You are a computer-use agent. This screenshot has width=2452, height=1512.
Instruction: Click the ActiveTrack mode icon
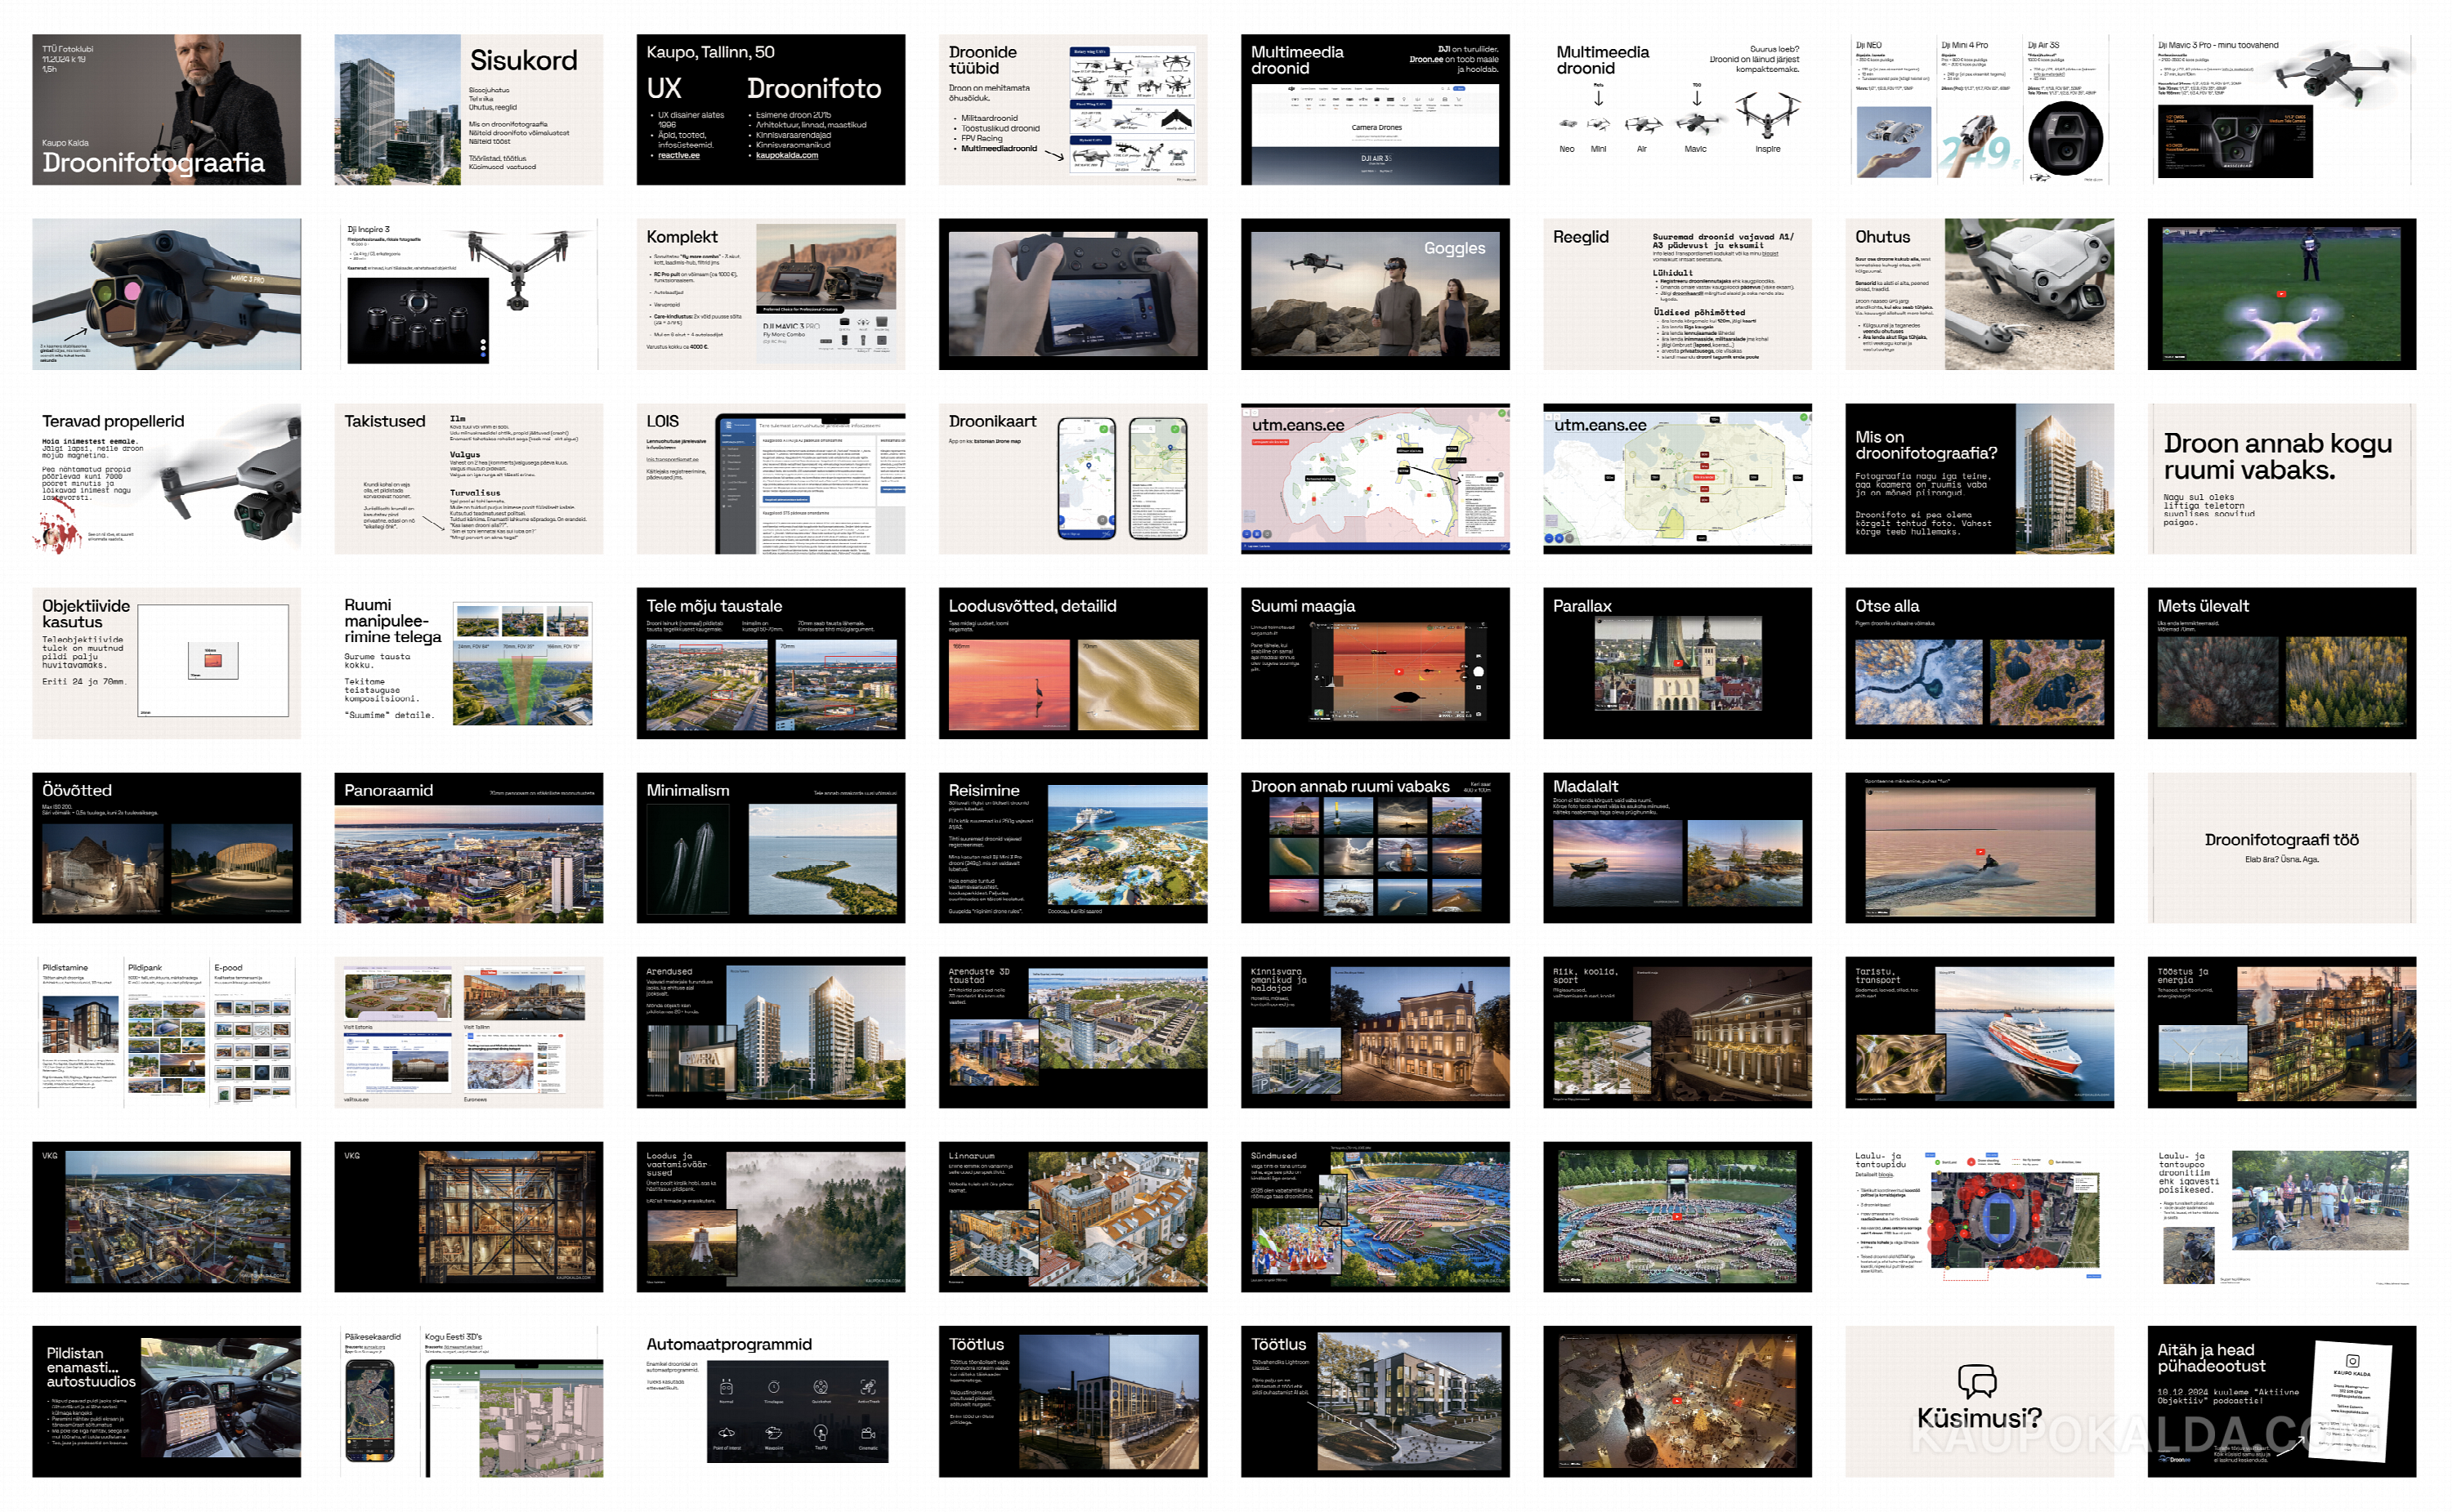click(867, 1387)
